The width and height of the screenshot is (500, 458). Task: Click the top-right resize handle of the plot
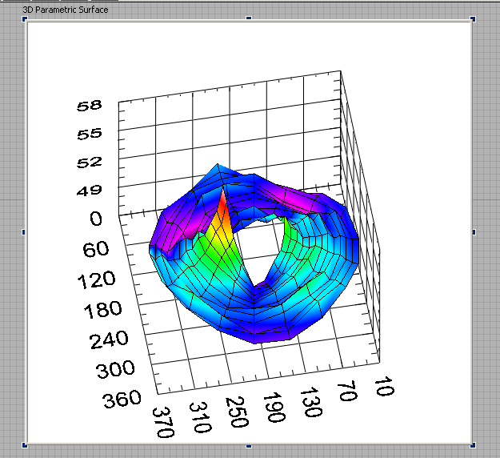473,19
